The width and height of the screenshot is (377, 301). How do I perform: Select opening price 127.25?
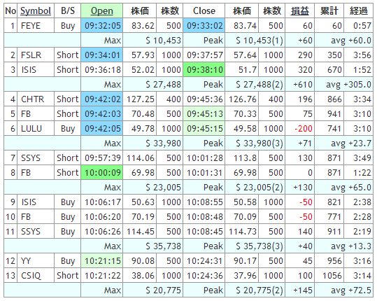click(141, 99)
